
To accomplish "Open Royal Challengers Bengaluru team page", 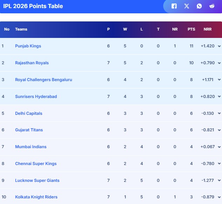I will [x=43, y=80].
